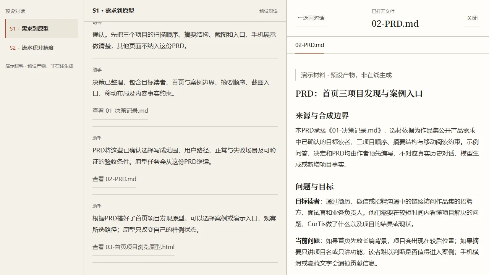The height and width of the screenshot is (275, 489).
Task: Open the S2 流水积分精度 conversation
Action: point(42,48)
